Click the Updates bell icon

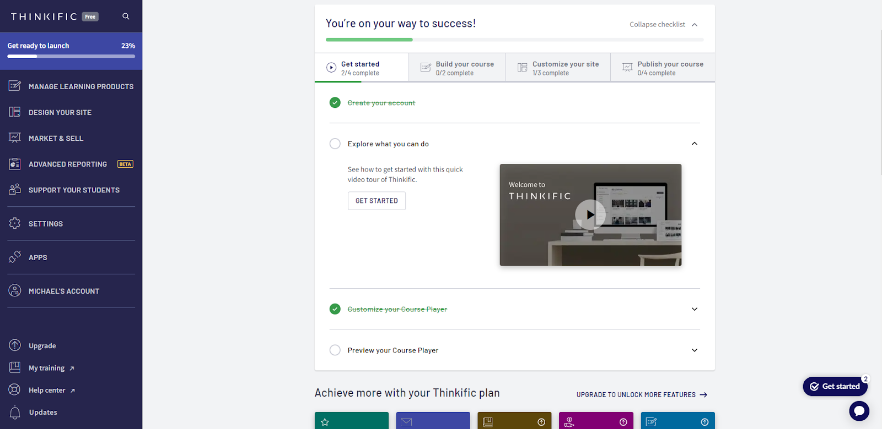pyautogui.click(x=15, y=413)
